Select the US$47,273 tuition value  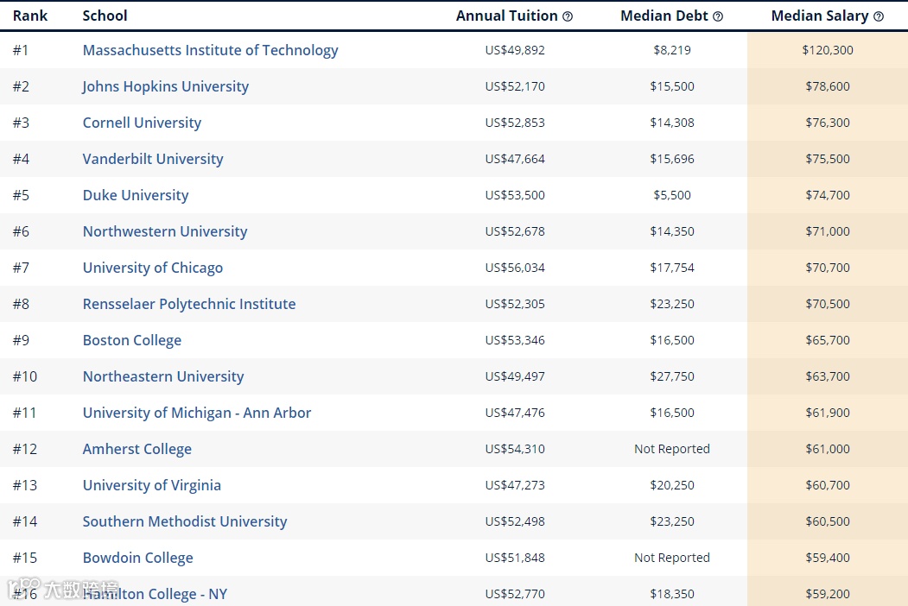[515, 486]
